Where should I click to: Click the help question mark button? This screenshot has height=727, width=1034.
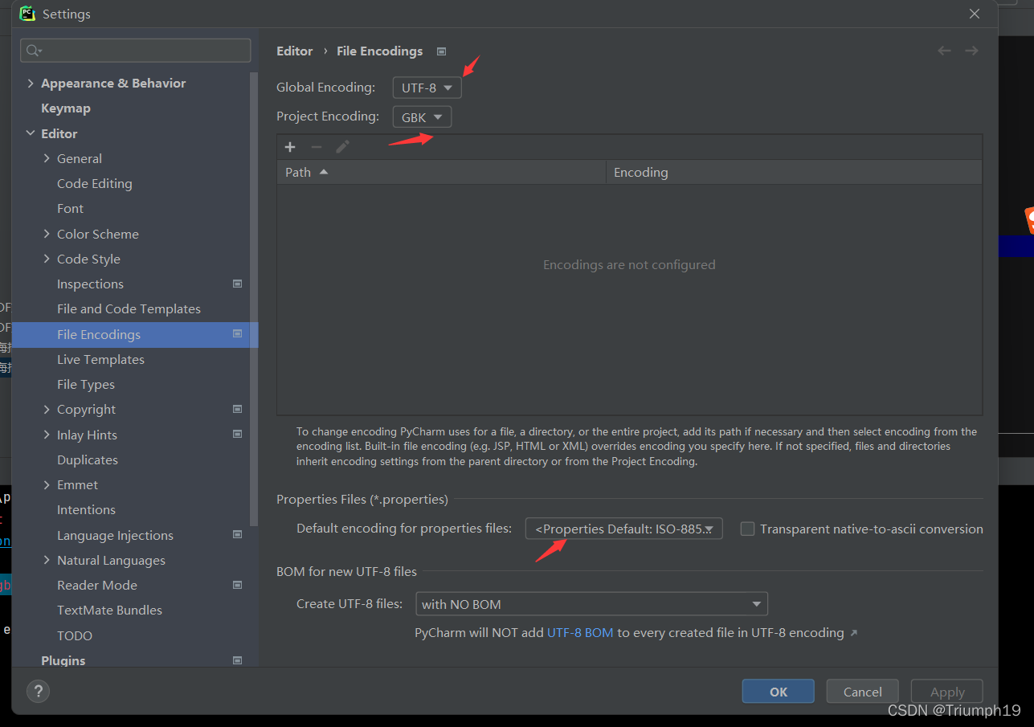pos(38,691)
